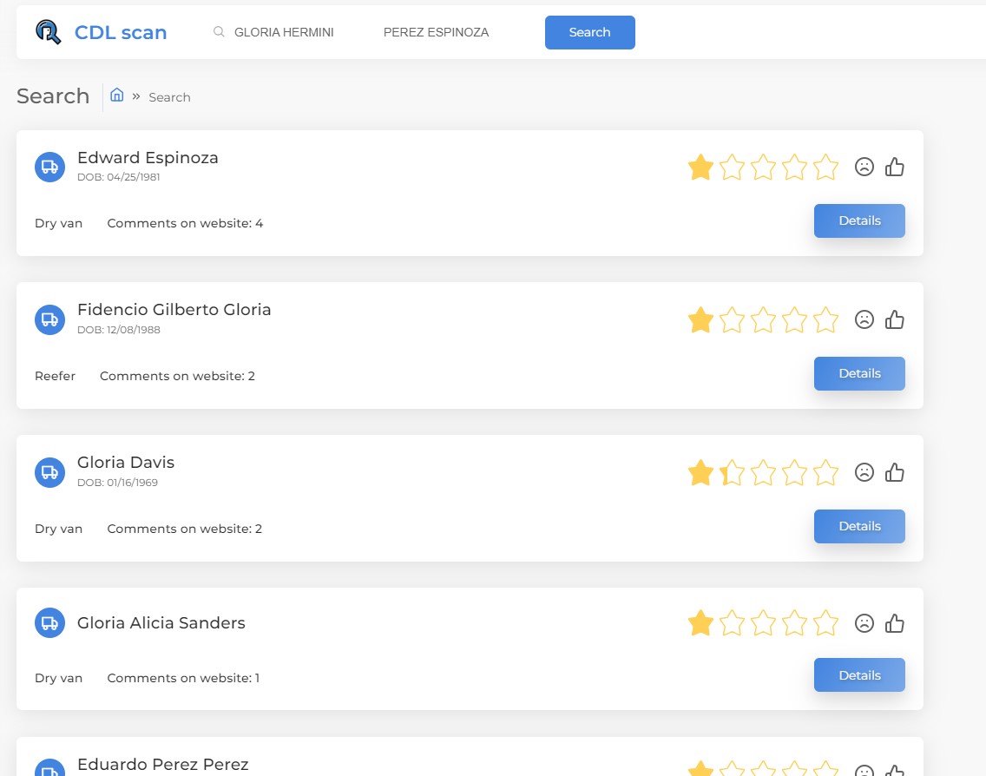Click thumbs up for Edward Espinoza
This screenshot has height=776, width=986.
894,167
